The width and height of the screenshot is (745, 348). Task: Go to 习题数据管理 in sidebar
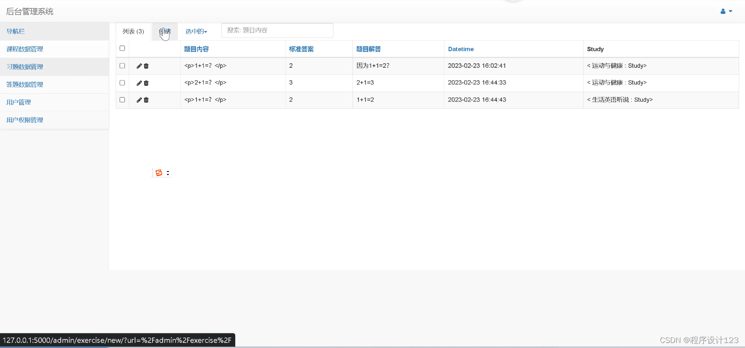55,67
